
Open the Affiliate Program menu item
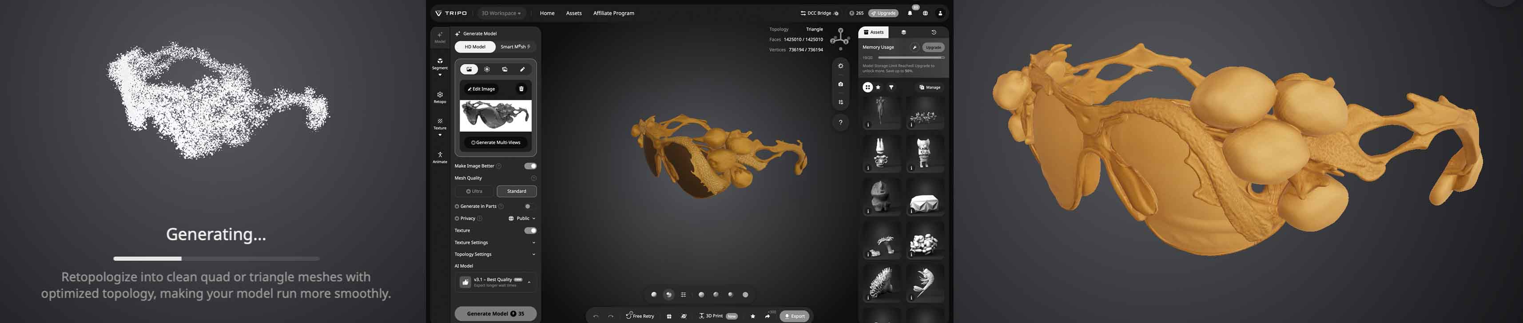point(613,13)
